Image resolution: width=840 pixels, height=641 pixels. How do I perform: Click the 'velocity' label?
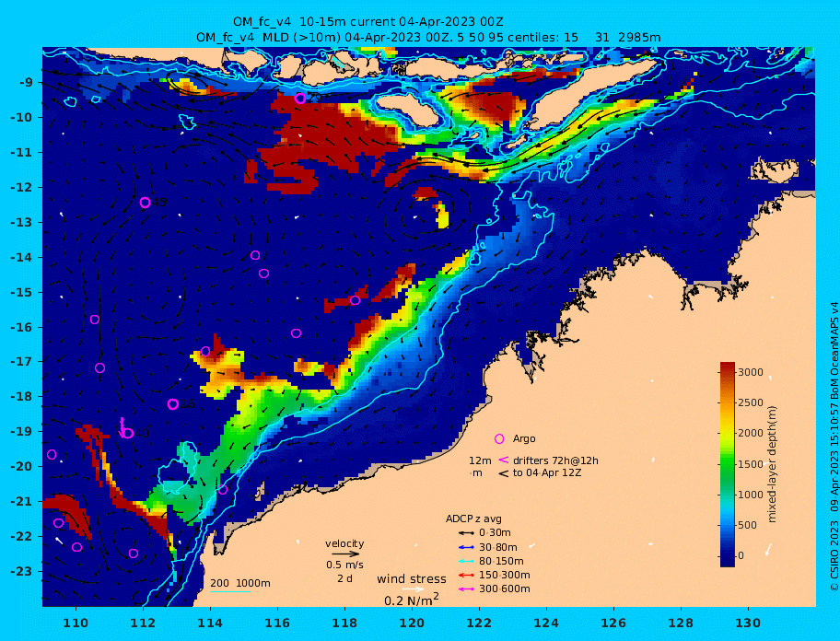click(x=344, y=543)
